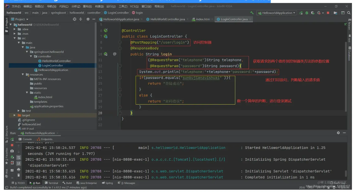This screenshot has width=357, height=192.
Task: Select application.properties file in tree
Action: pyautogui.click(x=47, y=106)
